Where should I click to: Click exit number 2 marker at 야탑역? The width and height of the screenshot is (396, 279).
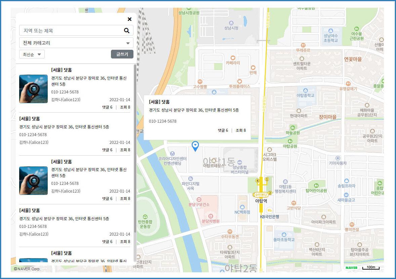(x=270, y=193)
